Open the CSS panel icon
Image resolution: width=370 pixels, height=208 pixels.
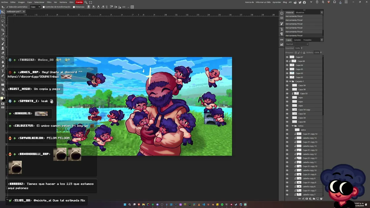(x=282, y=40)
